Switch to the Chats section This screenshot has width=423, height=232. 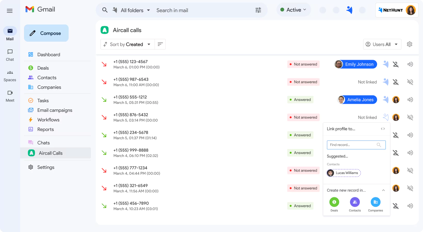(x=44, y=143)
